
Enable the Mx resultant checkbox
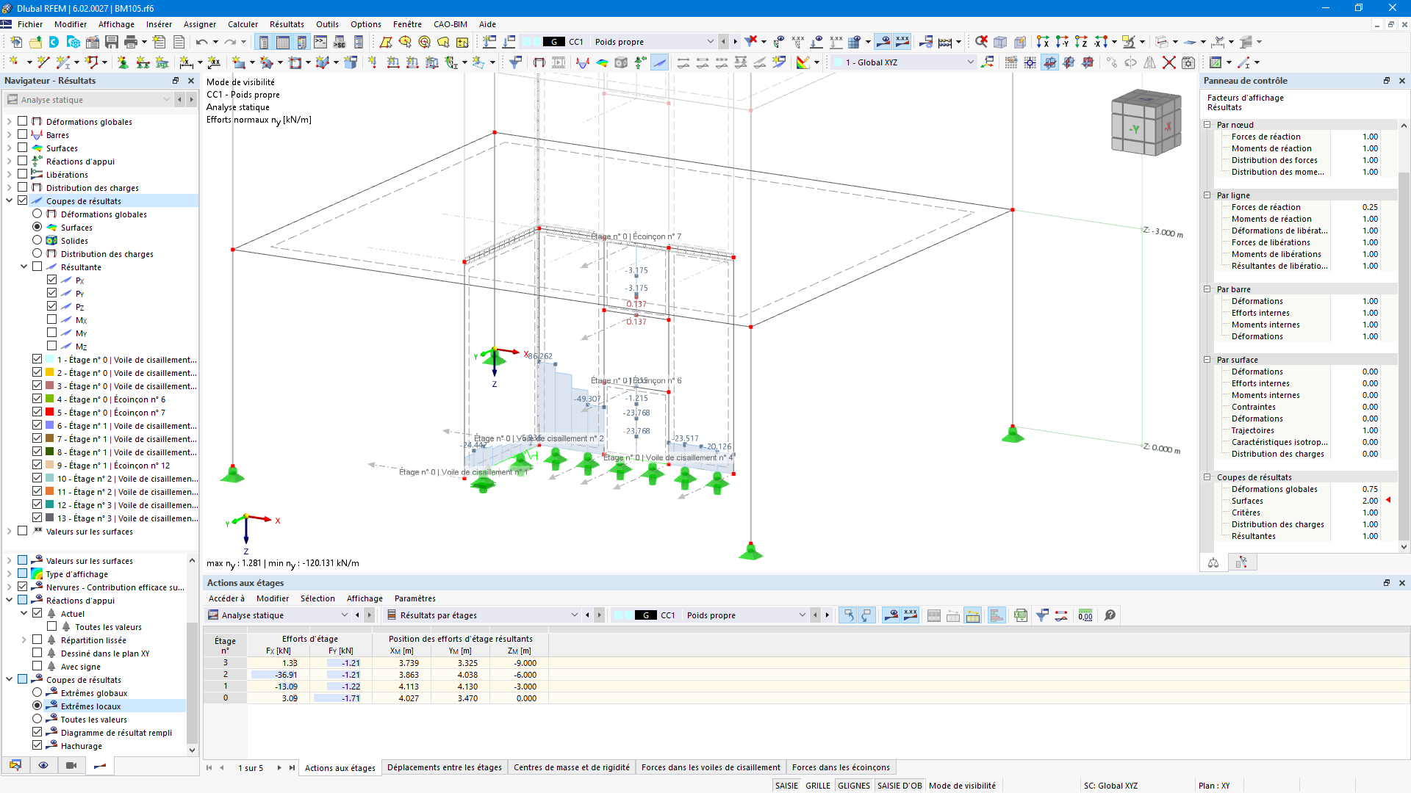pyautogui.click(x=51, y=320)
